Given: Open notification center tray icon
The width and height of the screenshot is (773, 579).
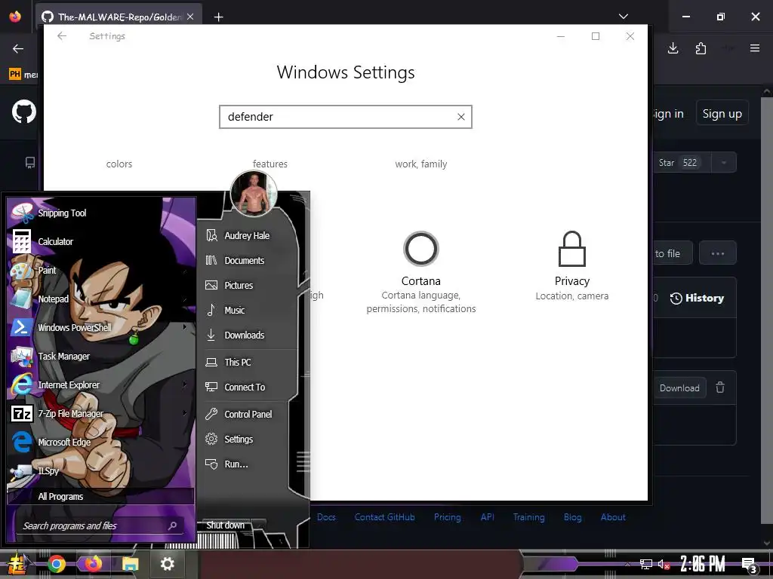Looking at the screenshot, I should click(x=749, y=564).
